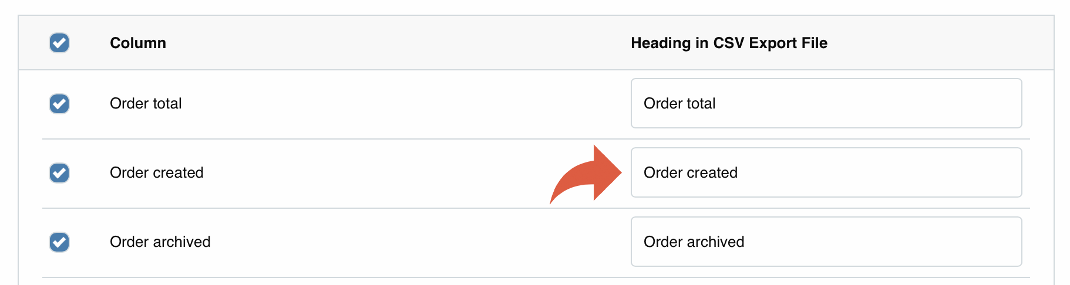
Task: Place cursor in text 'Order created' in input
Action: [x=691, y=173]
